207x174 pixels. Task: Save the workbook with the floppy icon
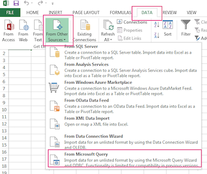16,3
